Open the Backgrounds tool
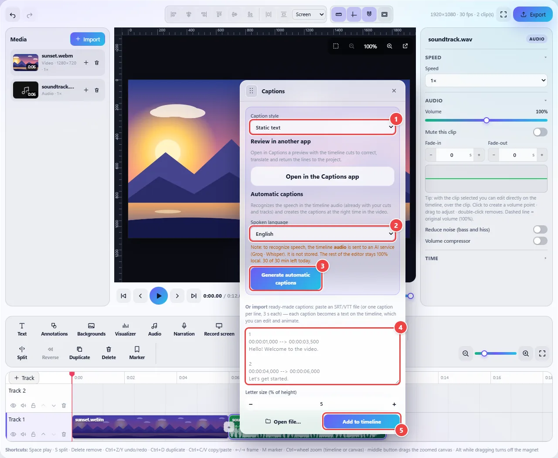The width and height of the screenshot is (558, 458). pyautogui.click(x=92, y=329)
